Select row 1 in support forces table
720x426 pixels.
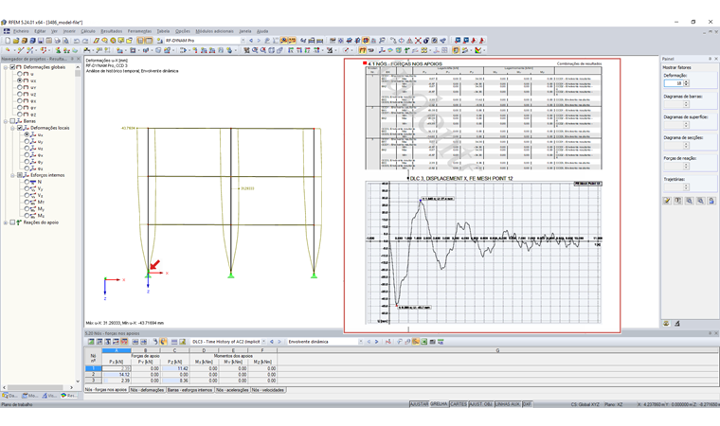[x=93, y=368]
